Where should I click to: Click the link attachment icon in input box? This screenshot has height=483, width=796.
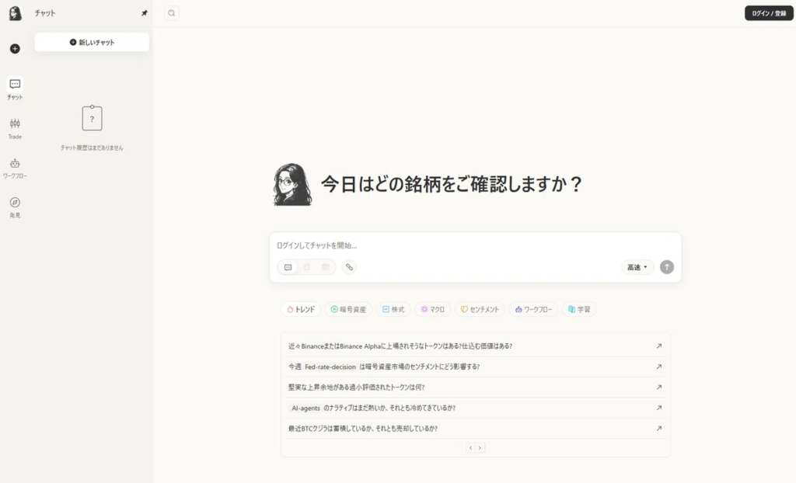click(349, 267)
